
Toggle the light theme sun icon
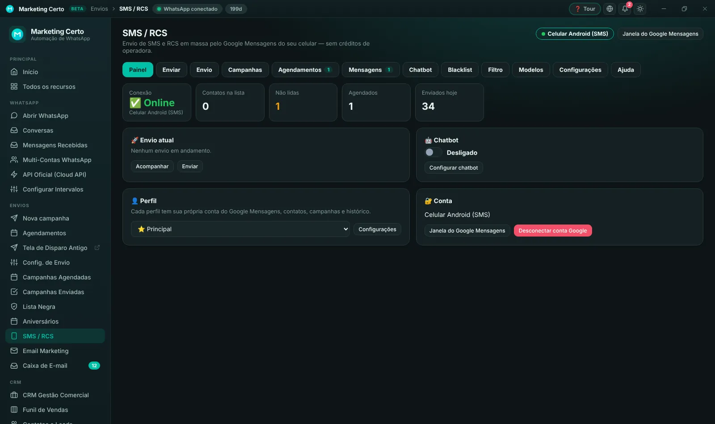click(640, 9)
